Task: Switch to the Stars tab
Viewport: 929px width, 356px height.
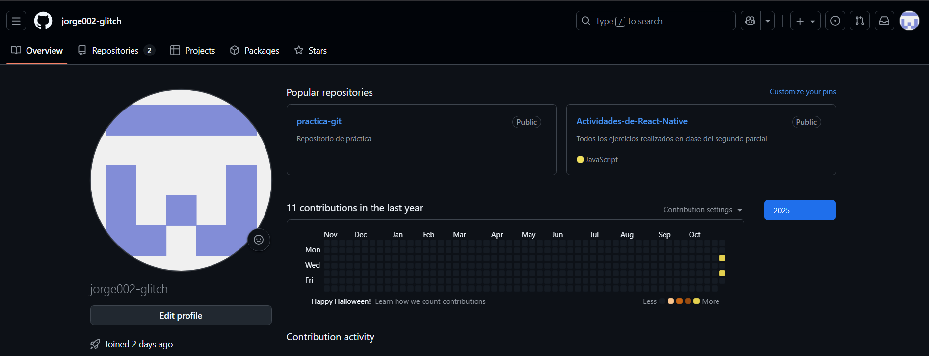Action: click(311, 51)
